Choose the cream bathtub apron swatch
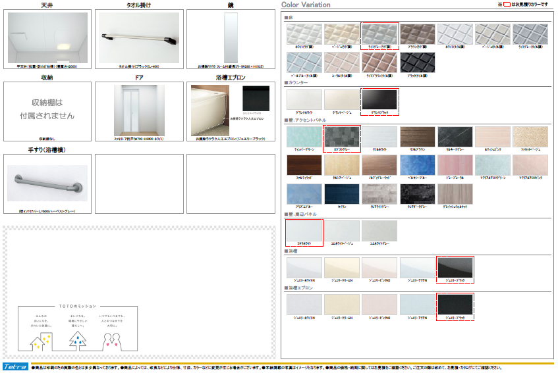 point(342,305)
